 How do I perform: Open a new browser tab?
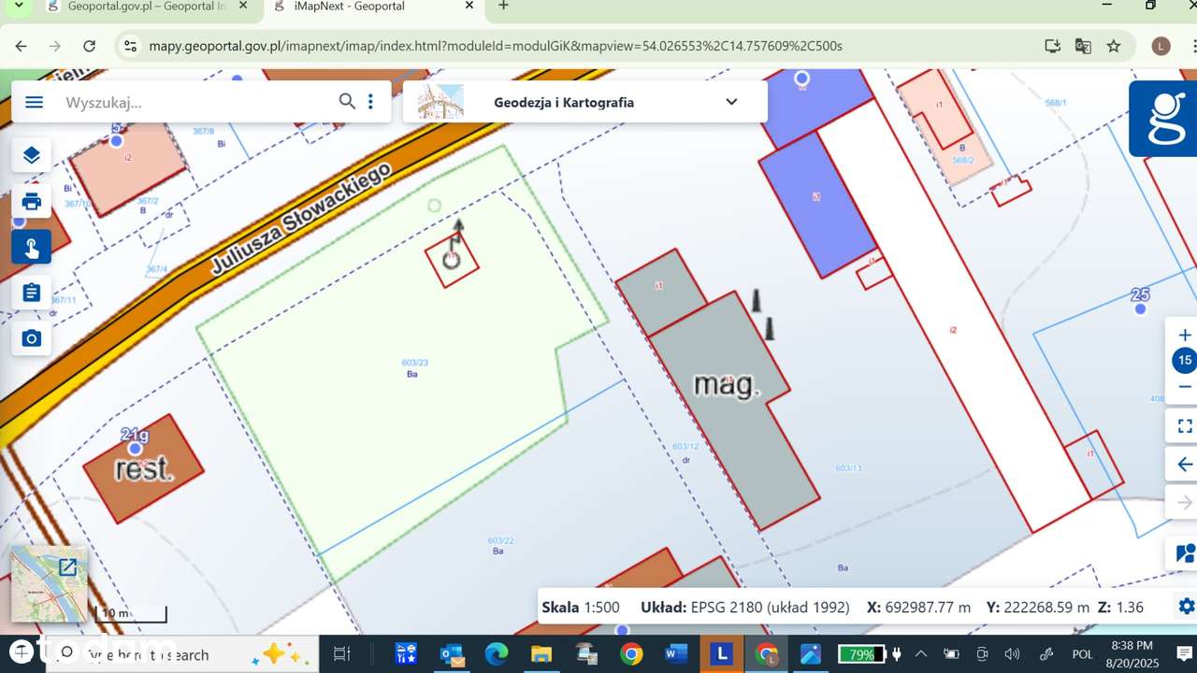click(x=503, y=6)
